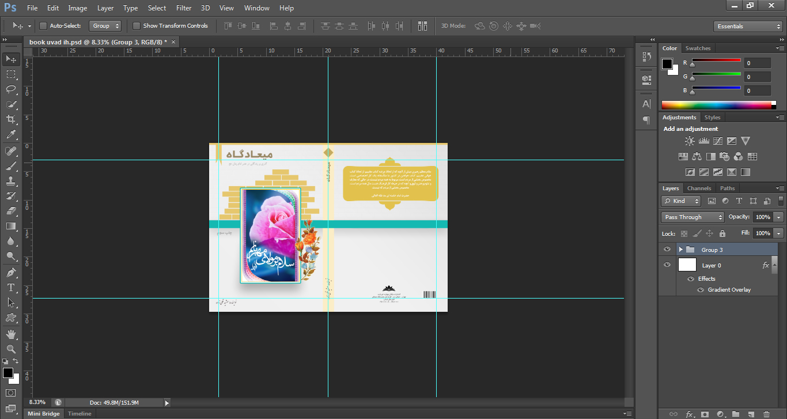Choose the Hand tool
Screen dimensions: 787x419
click(x=11, y=334)
